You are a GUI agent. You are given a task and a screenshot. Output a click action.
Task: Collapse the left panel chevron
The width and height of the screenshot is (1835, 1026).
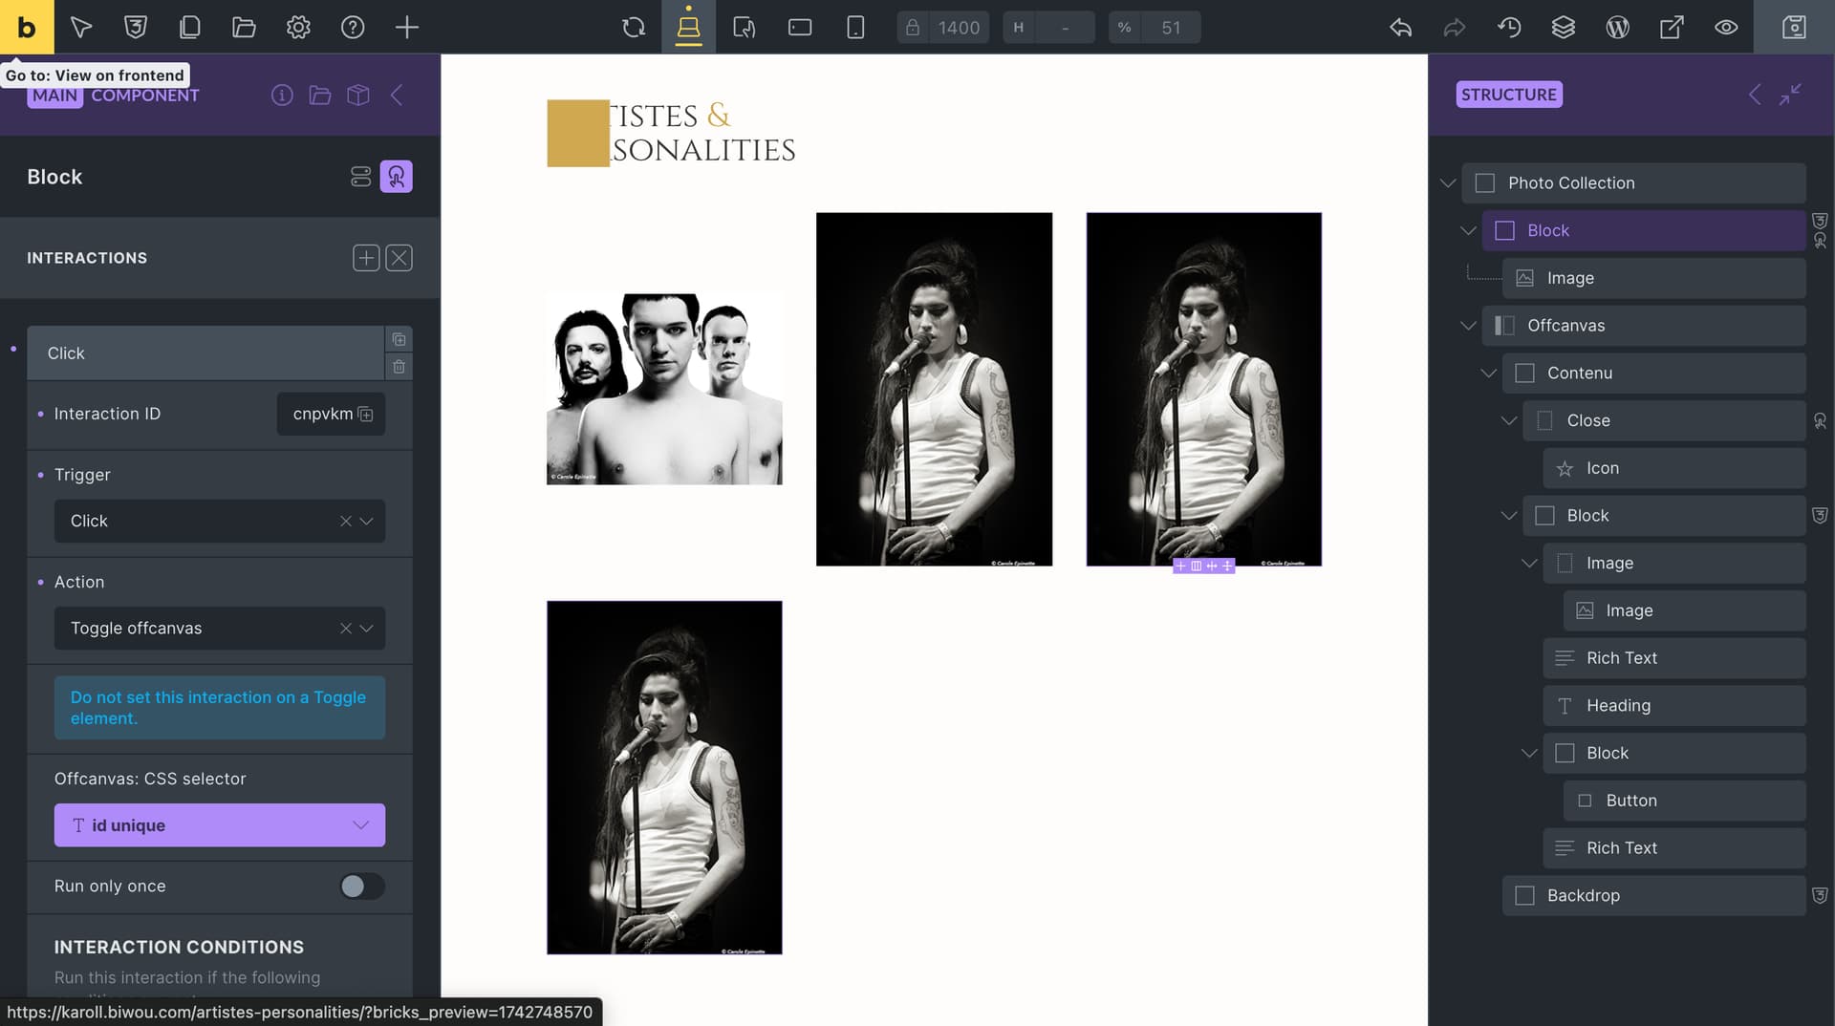click(x=397, y=96)
